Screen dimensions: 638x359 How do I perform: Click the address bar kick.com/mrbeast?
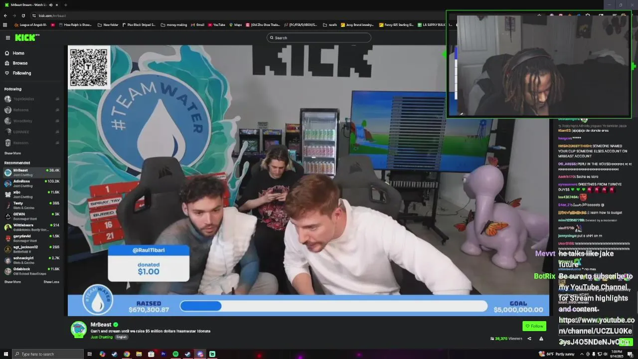point(52,15)
